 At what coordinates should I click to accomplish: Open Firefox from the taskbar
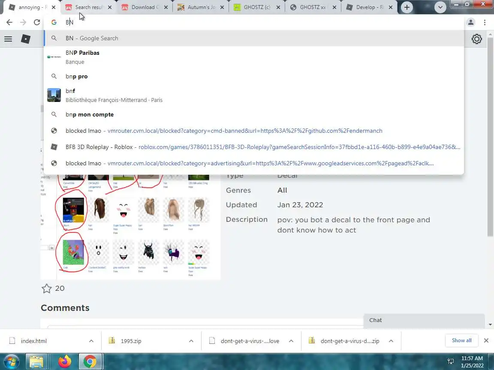click(x=65, y=361)
